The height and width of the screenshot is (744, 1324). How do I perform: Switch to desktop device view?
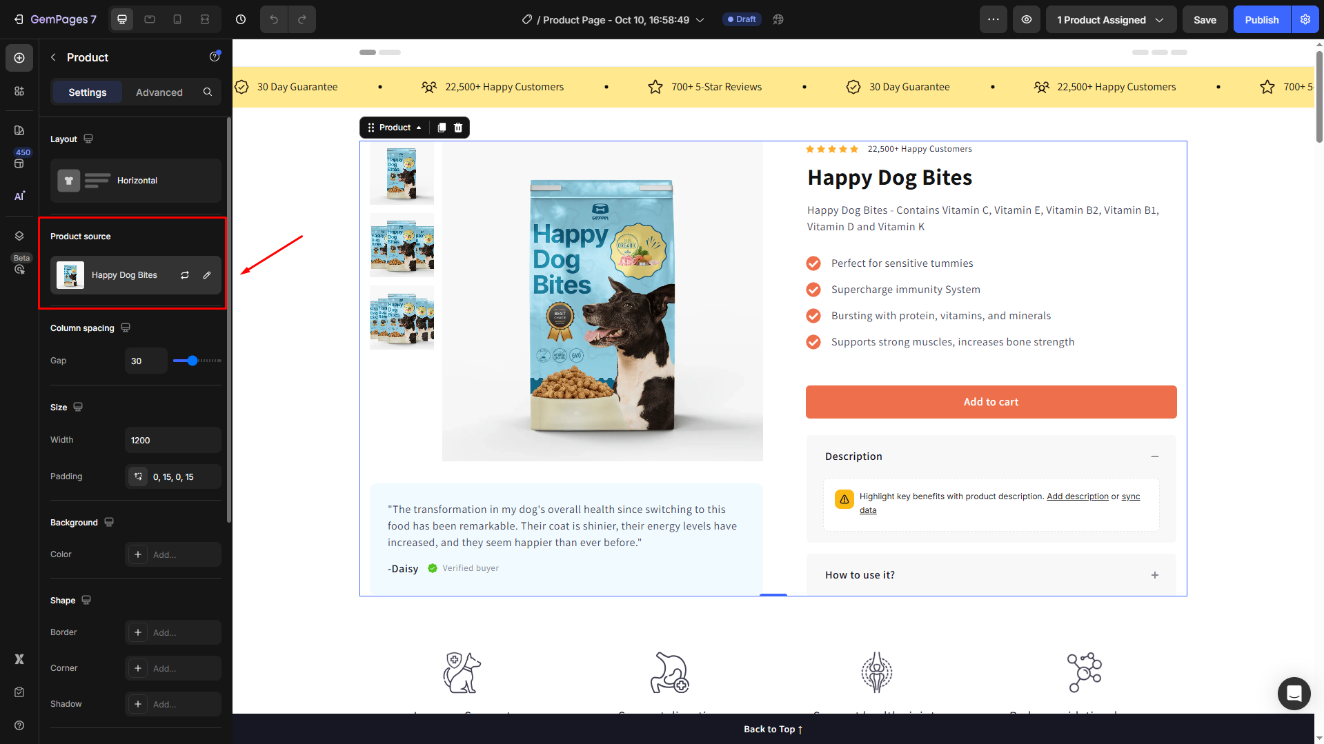[x=122, y=19]
